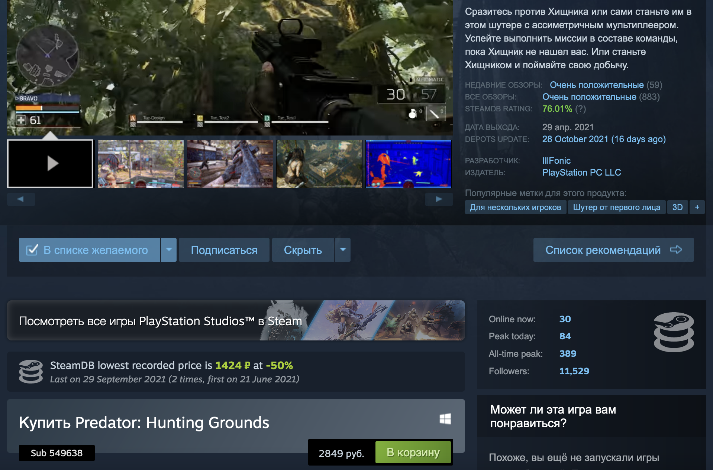Open the PlayStation Studios games banner
713x470 pixels.
point(236,320)
